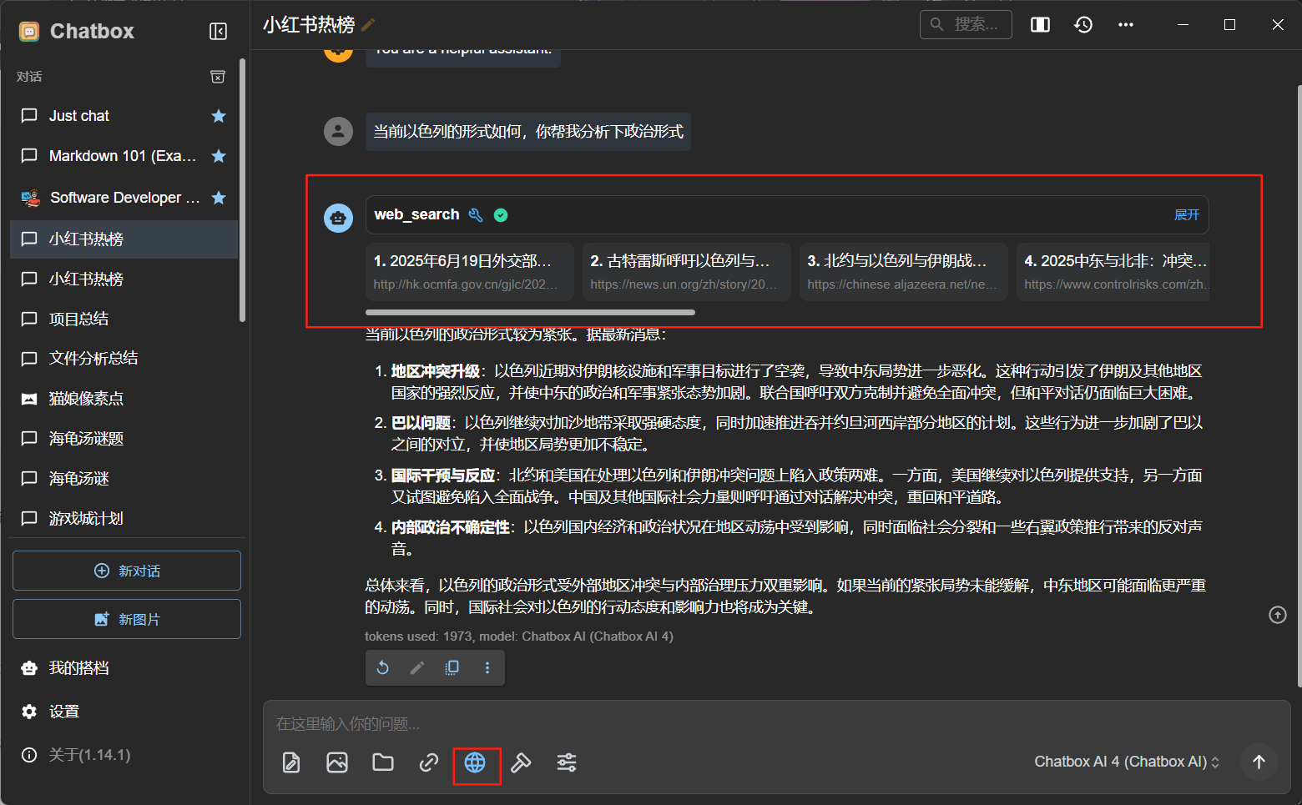Open the Chatbox AI 4 model selector

(x=1127, y=762)
